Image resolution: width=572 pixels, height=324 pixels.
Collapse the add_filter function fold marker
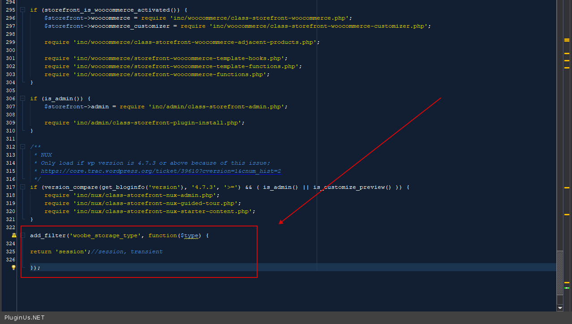tap(22, 235)
